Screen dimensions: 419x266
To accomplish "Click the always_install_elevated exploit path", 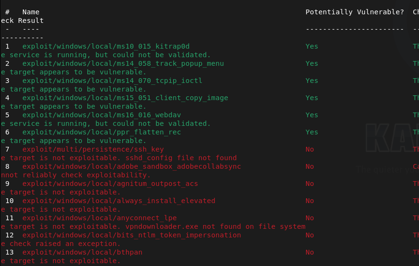I will click(x=118, y=201).
